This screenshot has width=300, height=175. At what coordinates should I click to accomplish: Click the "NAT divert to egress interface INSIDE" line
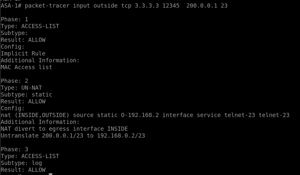pos(64,129)
